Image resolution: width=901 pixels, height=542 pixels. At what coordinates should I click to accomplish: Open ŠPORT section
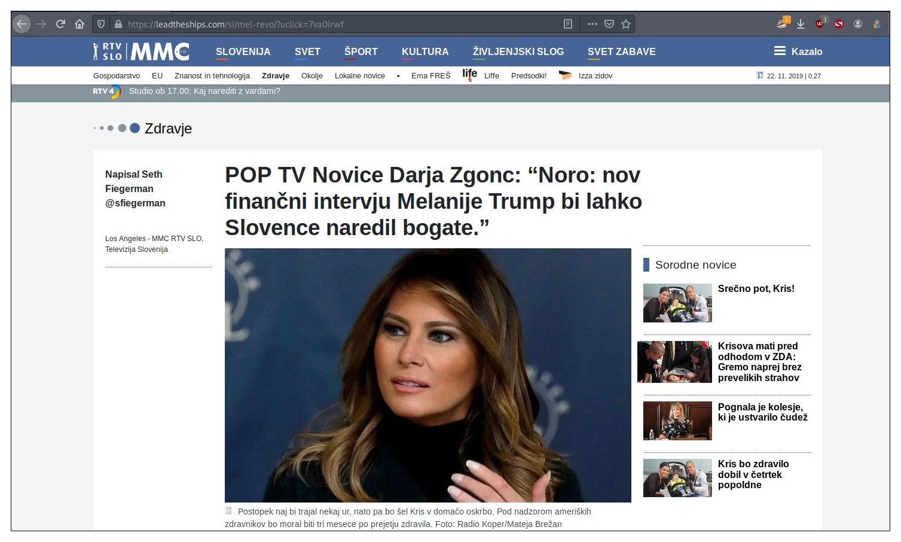coord(361,51)
